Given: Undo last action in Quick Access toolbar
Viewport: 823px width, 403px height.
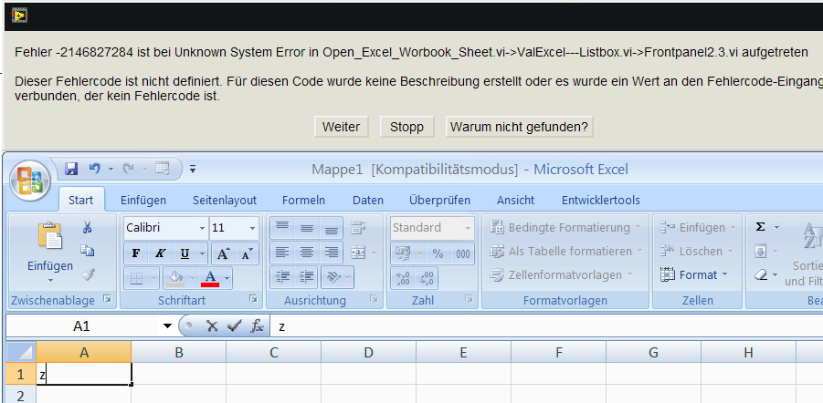Looking at the screenshot, I should point(94,169).
